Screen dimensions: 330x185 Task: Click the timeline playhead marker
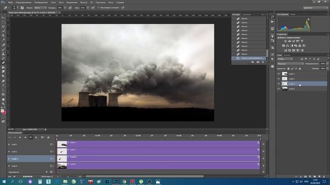57,136
